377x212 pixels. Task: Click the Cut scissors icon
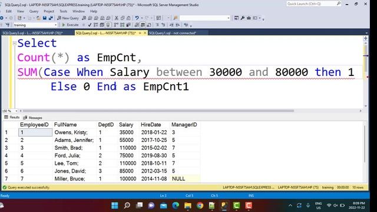(117, 18)
